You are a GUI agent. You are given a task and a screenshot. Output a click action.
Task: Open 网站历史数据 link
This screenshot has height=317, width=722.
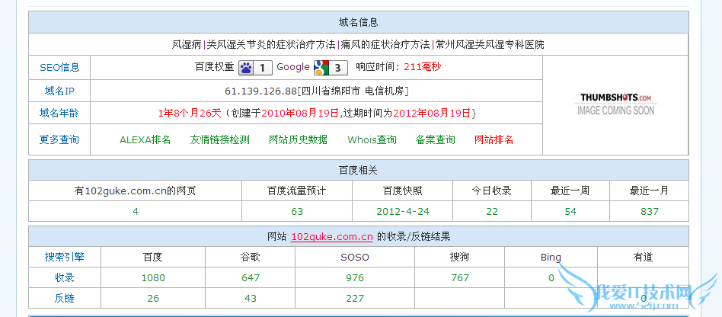tap(299, 139)
